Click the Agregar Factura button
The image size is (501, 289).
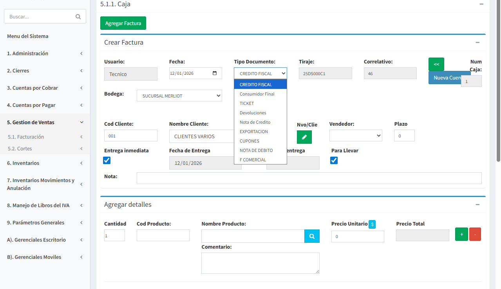coord(123,23)
